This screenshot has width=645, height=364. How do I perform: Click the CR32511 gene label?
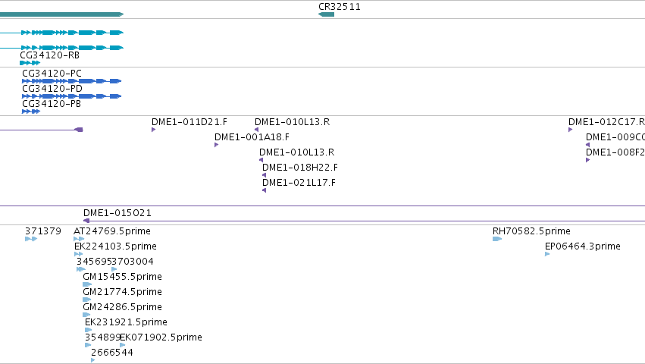point(340,7)
